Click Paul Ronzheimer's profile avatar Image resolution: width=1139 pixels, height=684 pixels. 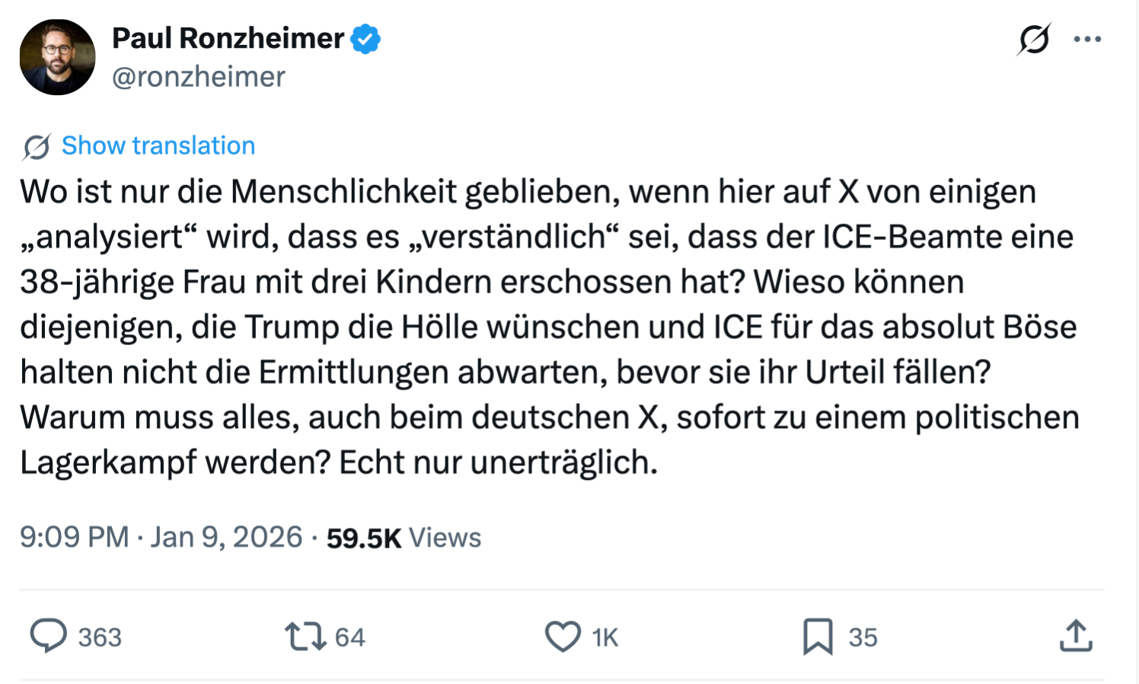(x=57, y=57)
